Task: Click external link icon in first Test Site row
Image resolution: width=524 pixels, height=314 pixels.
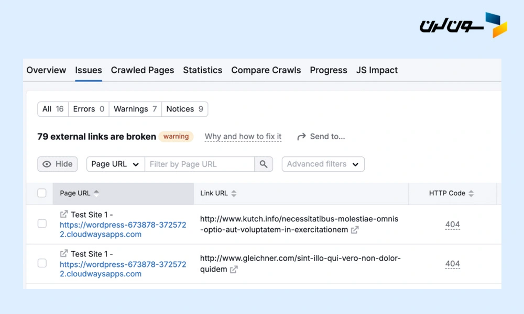Action: (64, 214)
